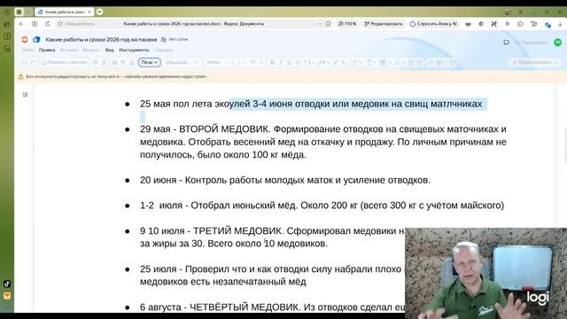Toggle strikethrough formatting
567x319 pixels.
[298, 63]
